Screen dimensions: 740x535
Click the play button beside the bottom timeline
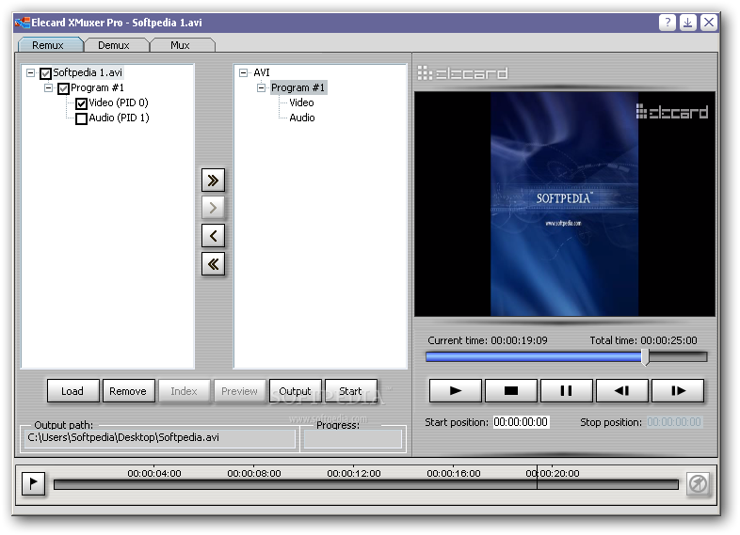(33, 483)
